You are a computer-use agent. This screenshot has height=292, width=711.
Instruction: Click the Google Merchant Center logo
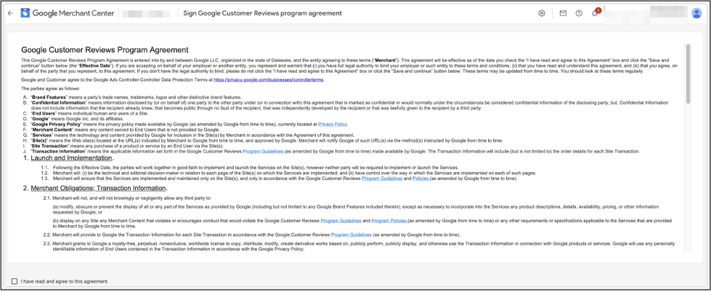coord(67,13)
